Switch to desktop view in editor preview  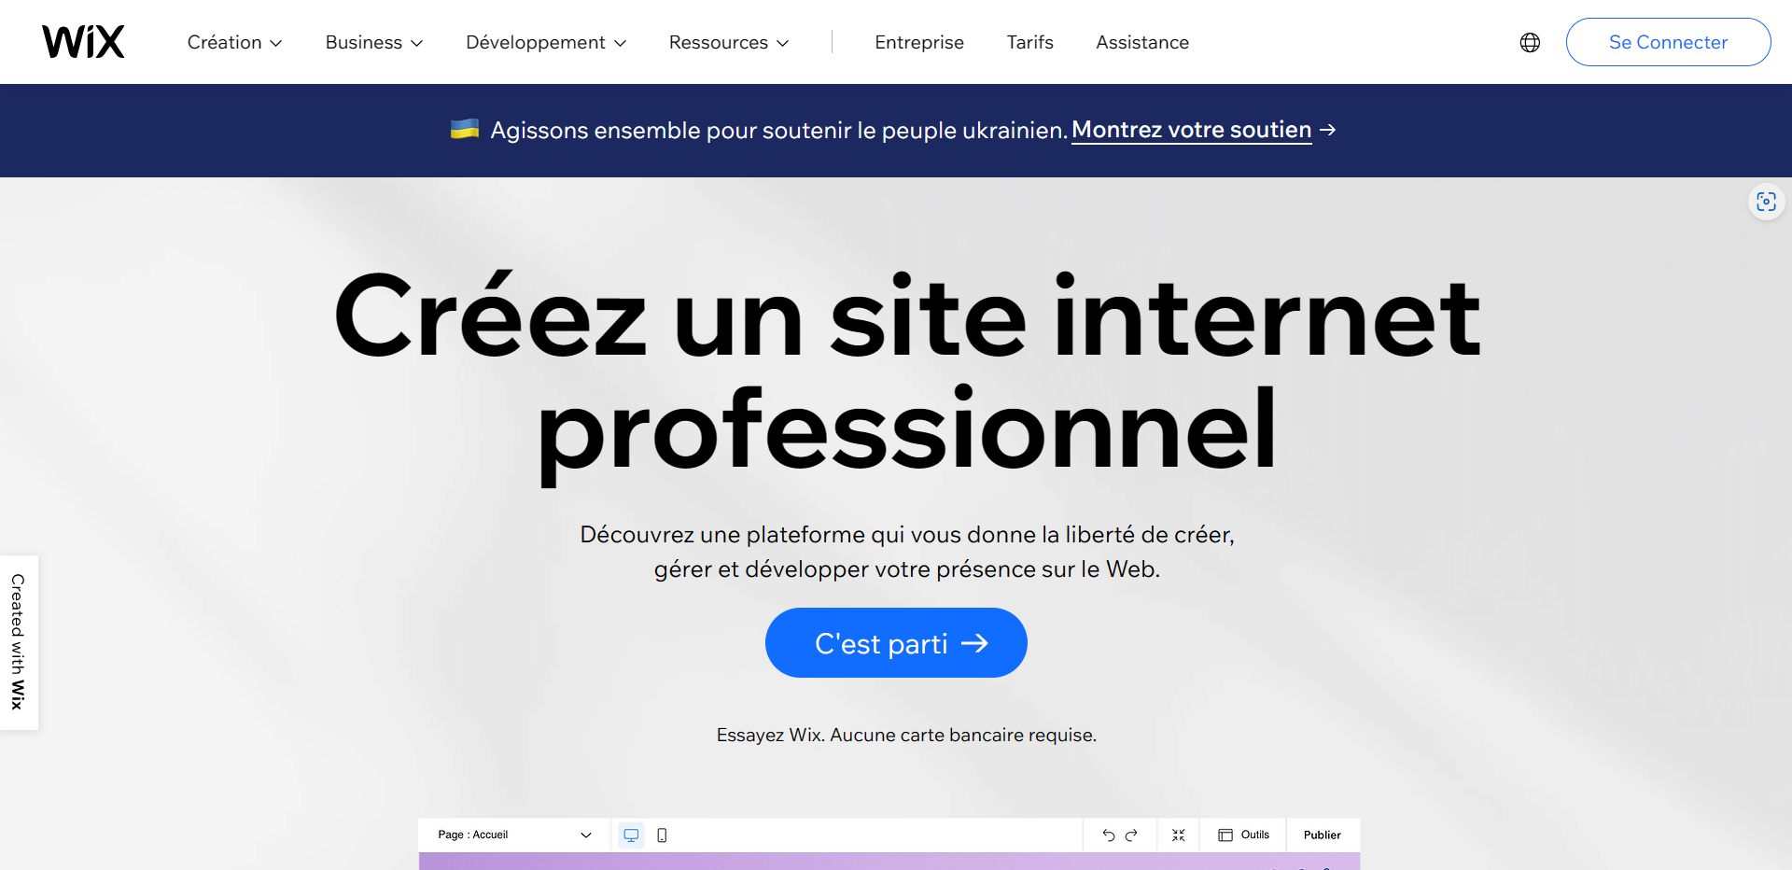(631, 835)
